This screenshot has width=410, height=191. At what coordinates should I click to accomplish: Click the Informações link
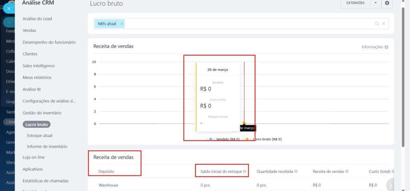pos(372,47)
